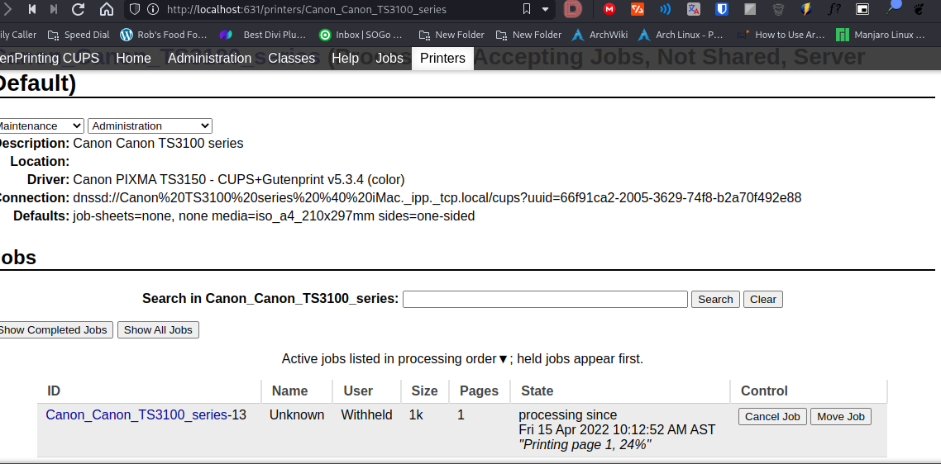Toggle processing order sort arrow
The image size is (941, 464).
(504, 359)
